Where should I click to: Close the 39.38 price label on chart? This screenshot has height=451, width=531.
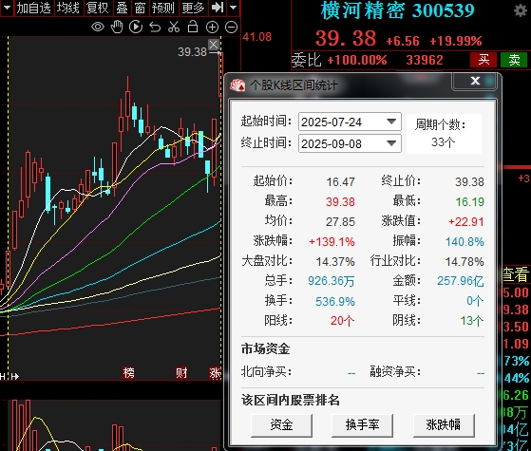tap(214, 45)
